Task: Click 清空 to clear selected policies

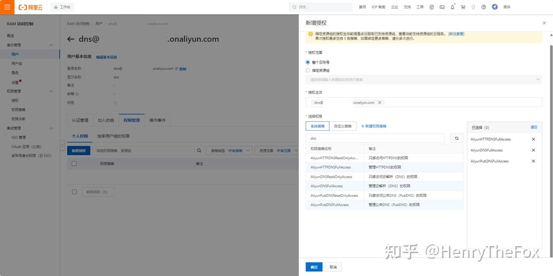Action: click(x=533, y=127)
